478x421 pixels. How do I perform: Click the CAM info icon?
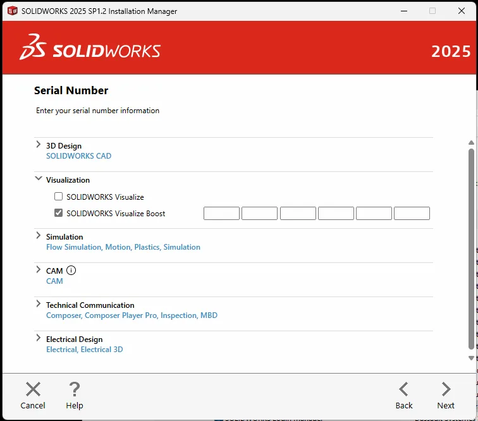(71, 271)
